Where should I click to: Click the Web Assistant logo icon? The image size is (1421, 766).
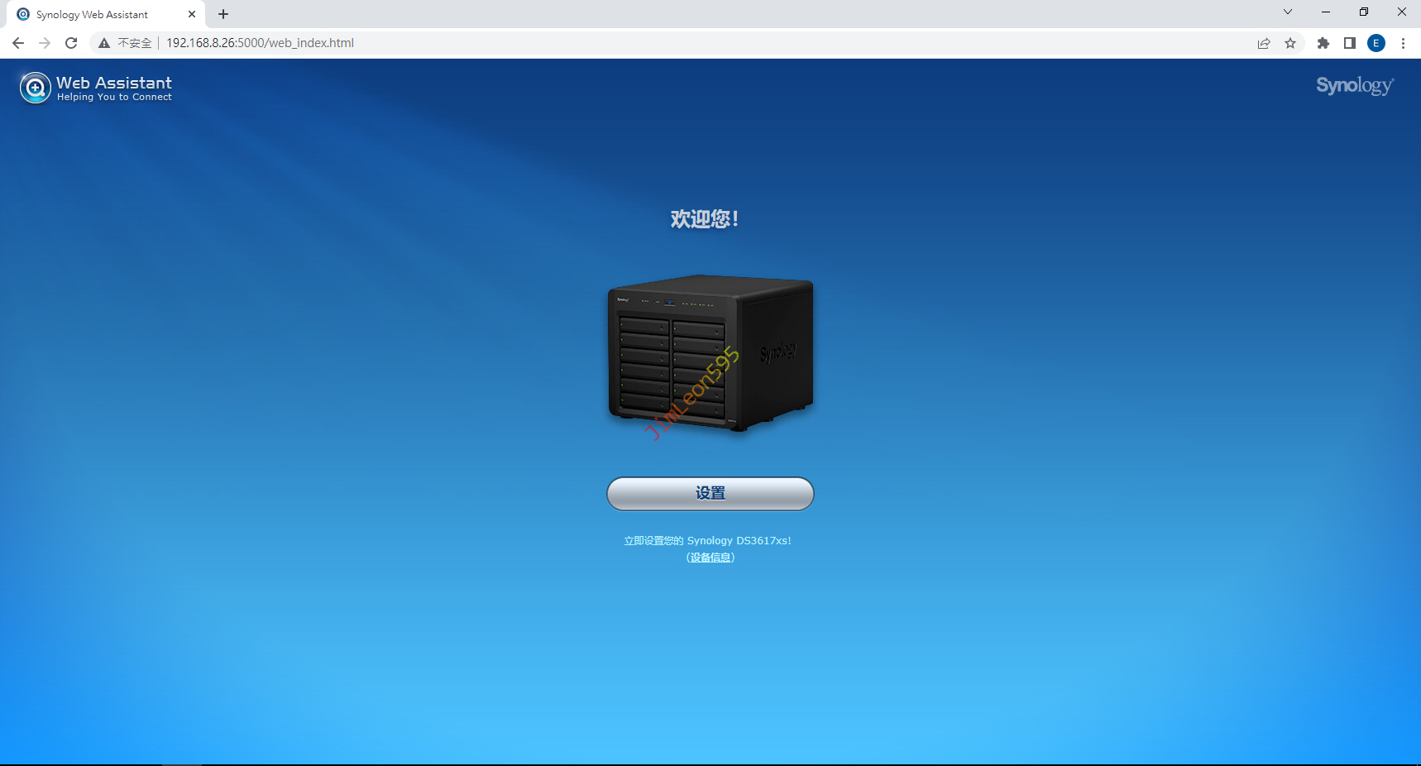coord(35,88)
